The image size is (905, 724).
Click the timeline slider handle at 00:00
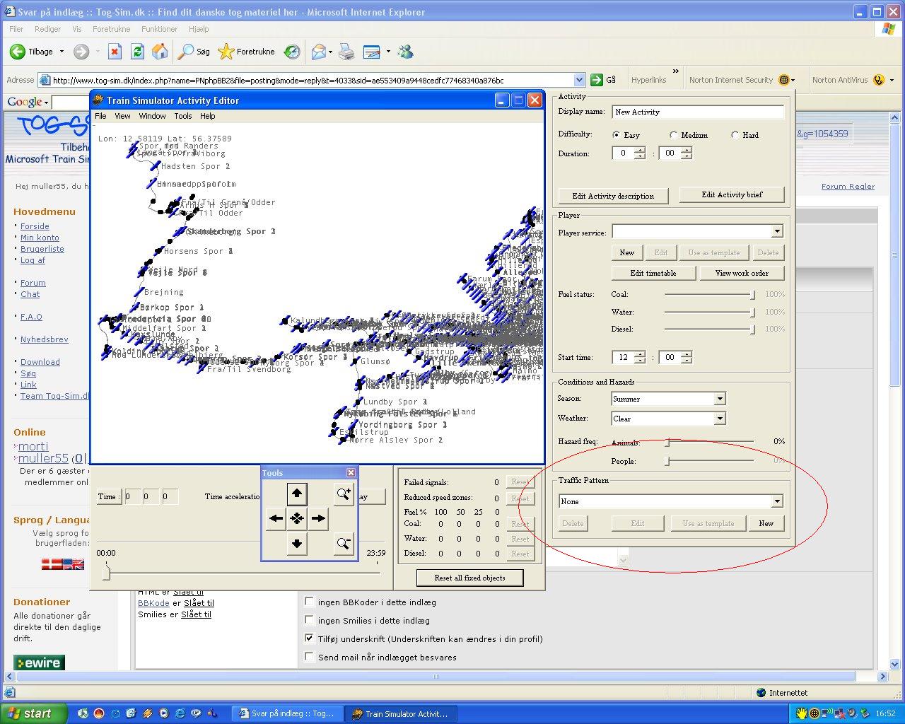point(106,572)
